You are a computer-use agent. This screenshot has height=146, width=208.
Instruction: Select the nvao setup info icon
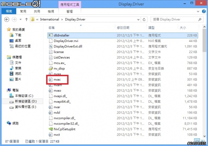[x=51, y=90]
